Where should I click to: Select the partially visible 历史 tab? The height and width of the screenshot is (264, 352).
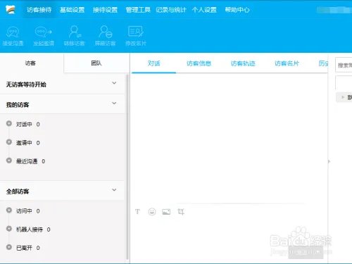coord(323,63)
